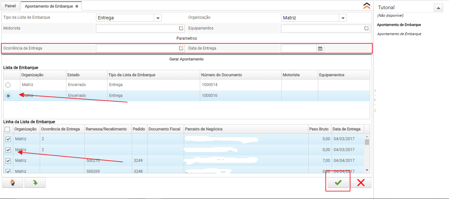449x199 pixels.
Task: Open the Ocorrência de Entrega lookup icon
Action: (x=181, y=49)
